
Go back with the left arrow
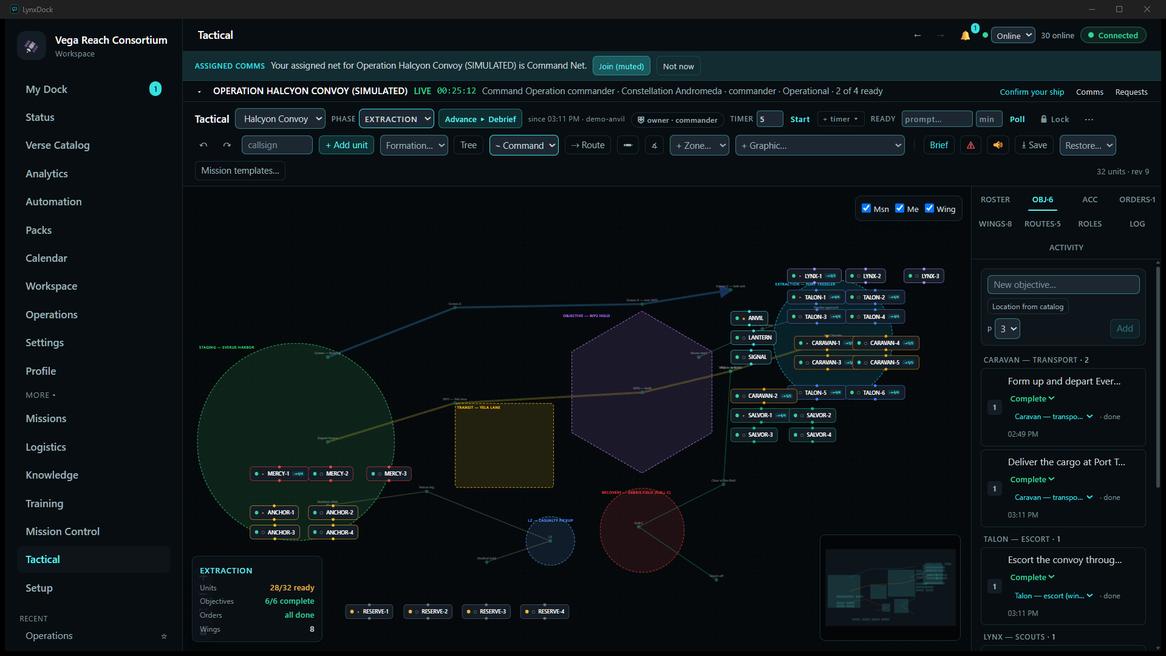(x=918, y=35)
